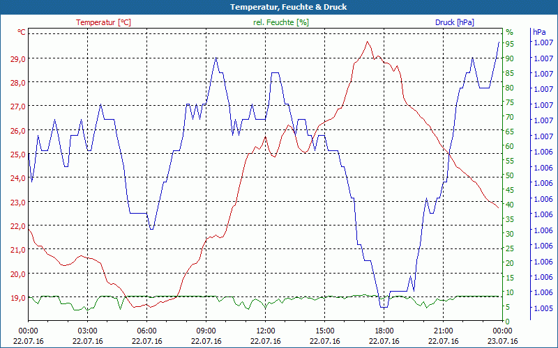Click the 22,0 temperature axis value
Image resolution: width=558 pixels, height=348 pixels.
click(x=18, y=226)
